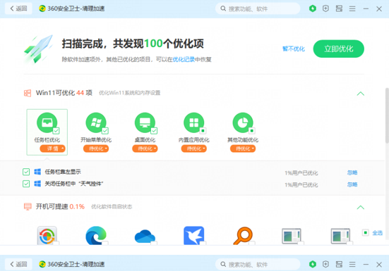The image size is (389, 271).
Task: Open the hamburger main menu in the upper title bar
Action: 352,9
